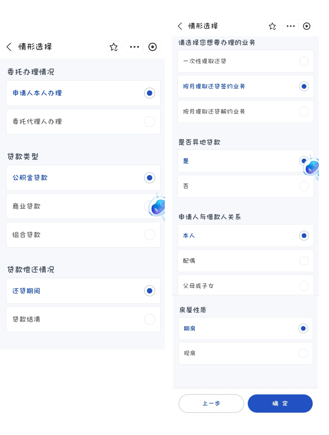Viewport: 329px width, 435px height.
Task: Select 配偶 as borrower relationship
Action: 246,261
